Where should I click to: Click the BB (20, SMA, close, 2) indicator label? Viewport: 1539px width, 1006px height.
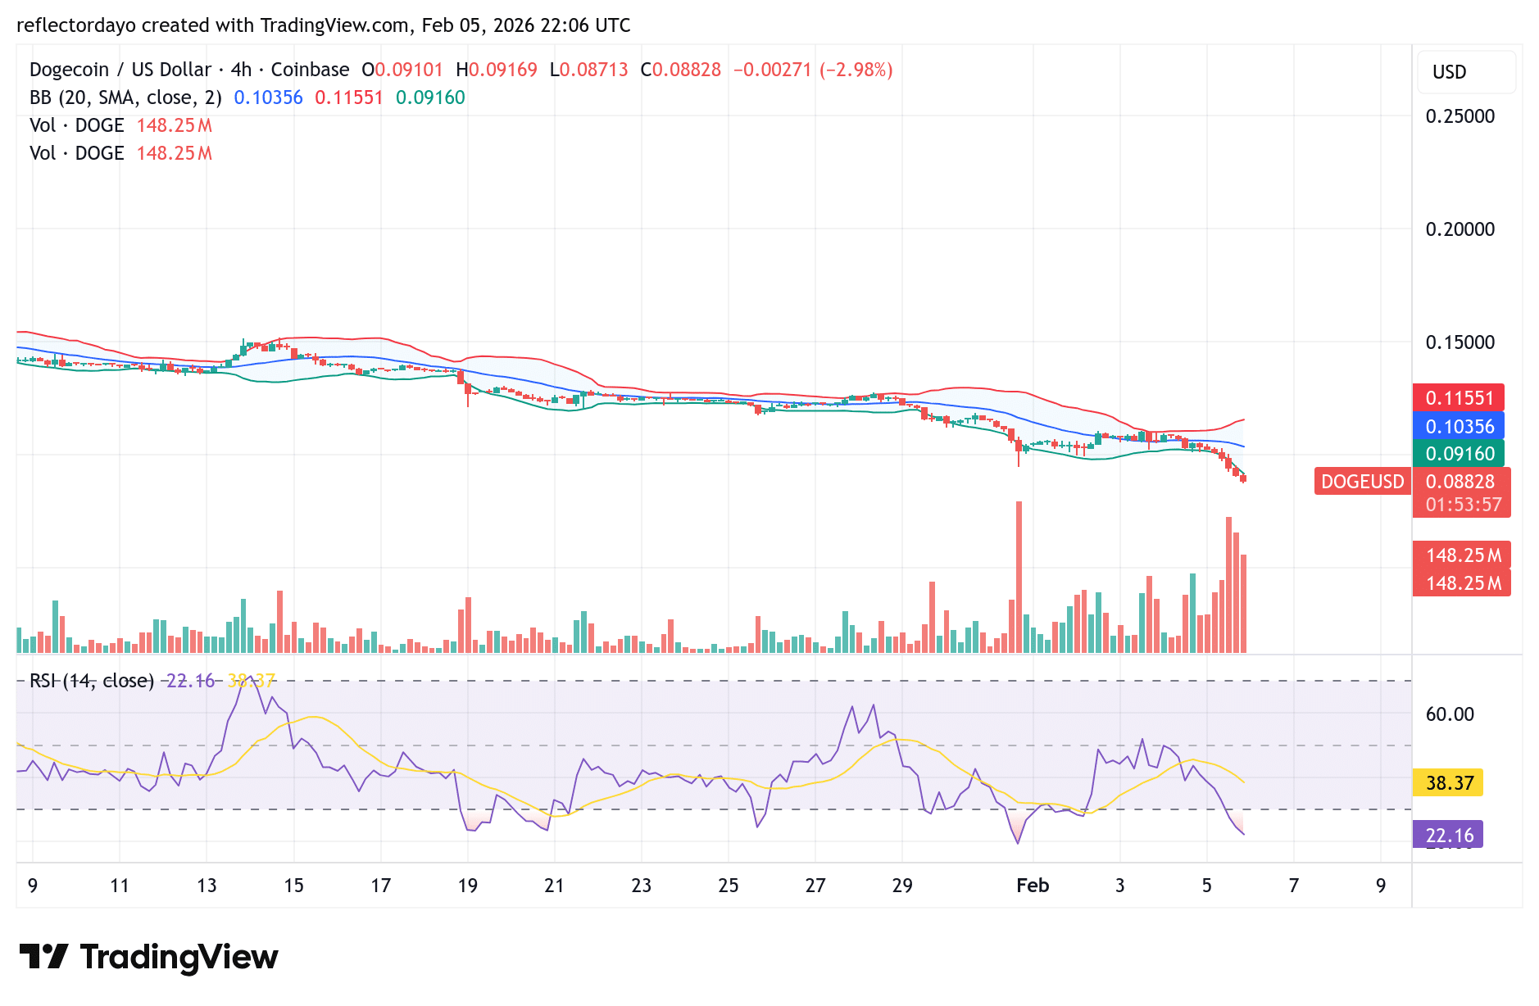click(125, 97)
